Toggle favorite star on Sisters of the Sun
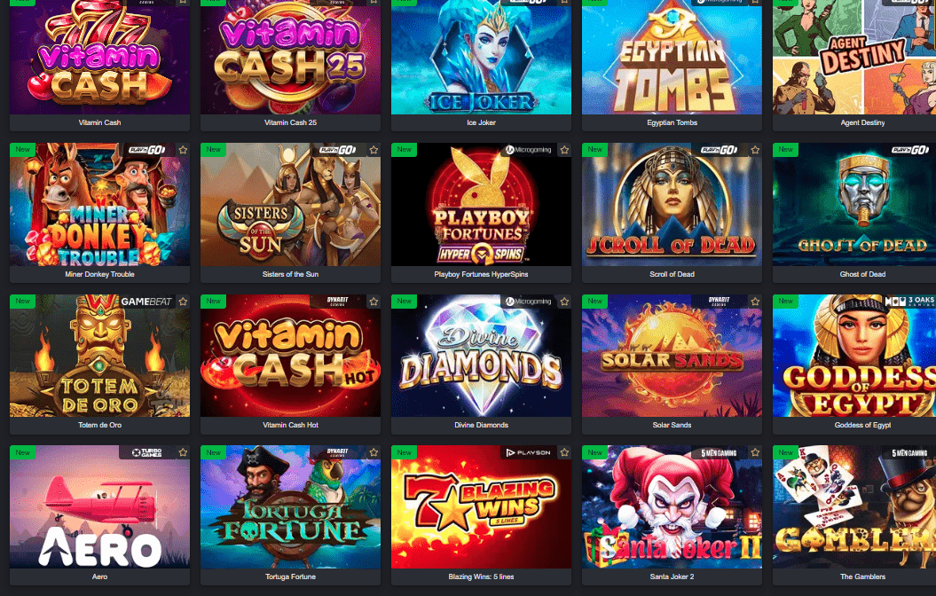 coord(374,150)
